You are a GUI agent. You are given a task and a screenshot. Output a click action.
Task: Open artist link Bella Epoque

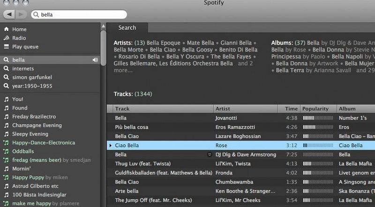163,43
